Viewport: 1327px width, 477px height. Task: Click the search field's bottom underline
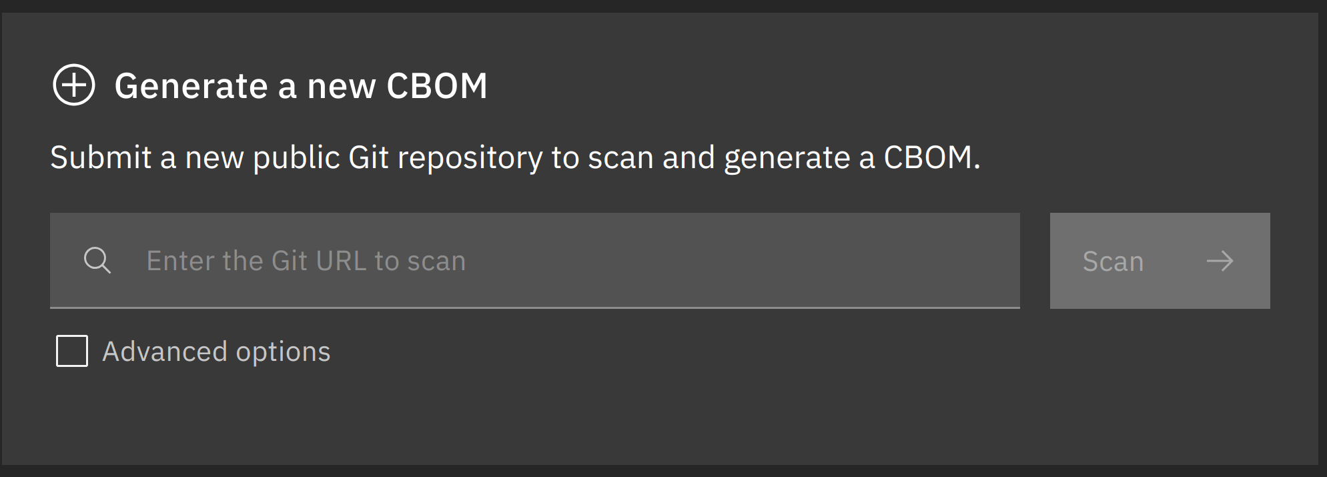point(534,308)
